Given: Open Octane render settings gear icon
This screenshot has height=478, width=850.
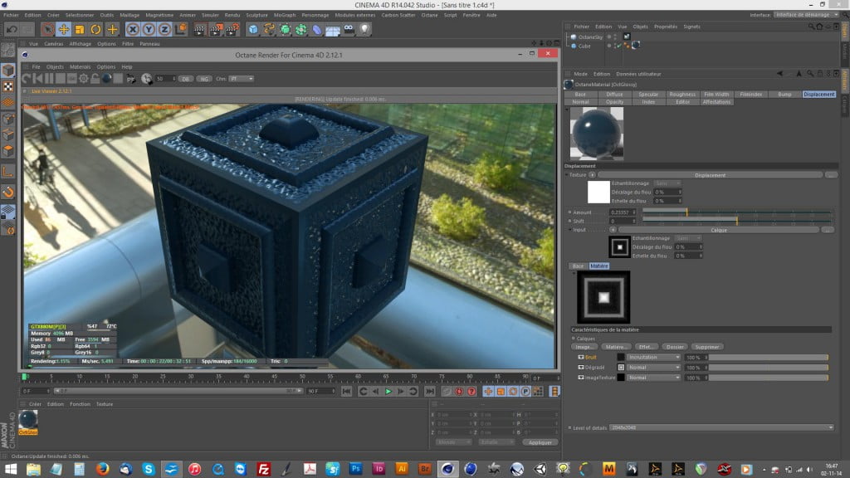Looking at the screenshot, I should click(x=82, y=80).
